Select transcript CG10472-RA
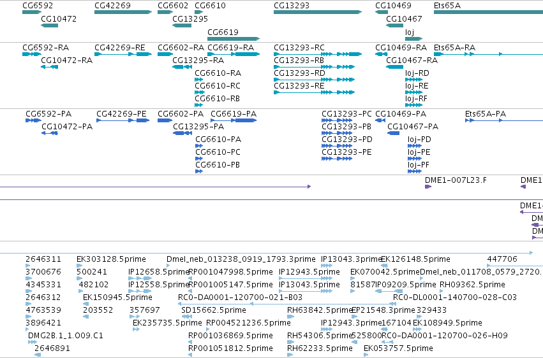The width and height of the screenshot is (543, 358). coord(67,60)
